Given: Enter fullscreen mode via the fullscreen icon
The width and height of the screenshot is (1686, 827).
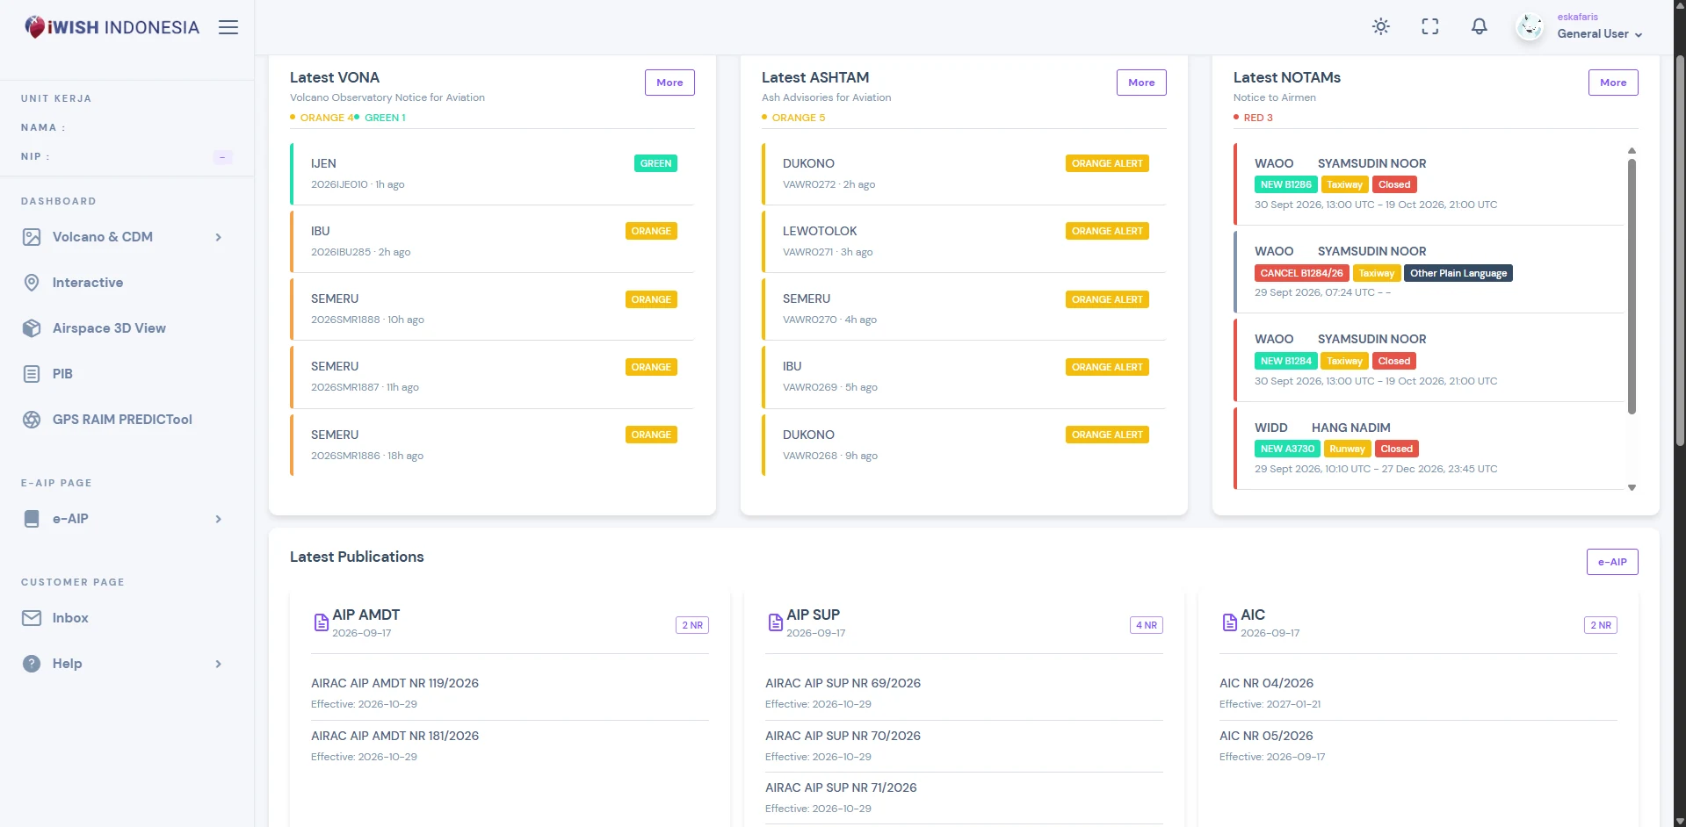Looking at the screenshot, I should tap(1430, 26).
